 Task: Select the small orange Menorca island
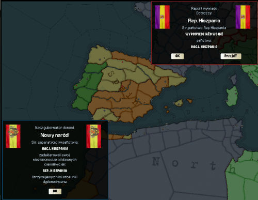189,101
